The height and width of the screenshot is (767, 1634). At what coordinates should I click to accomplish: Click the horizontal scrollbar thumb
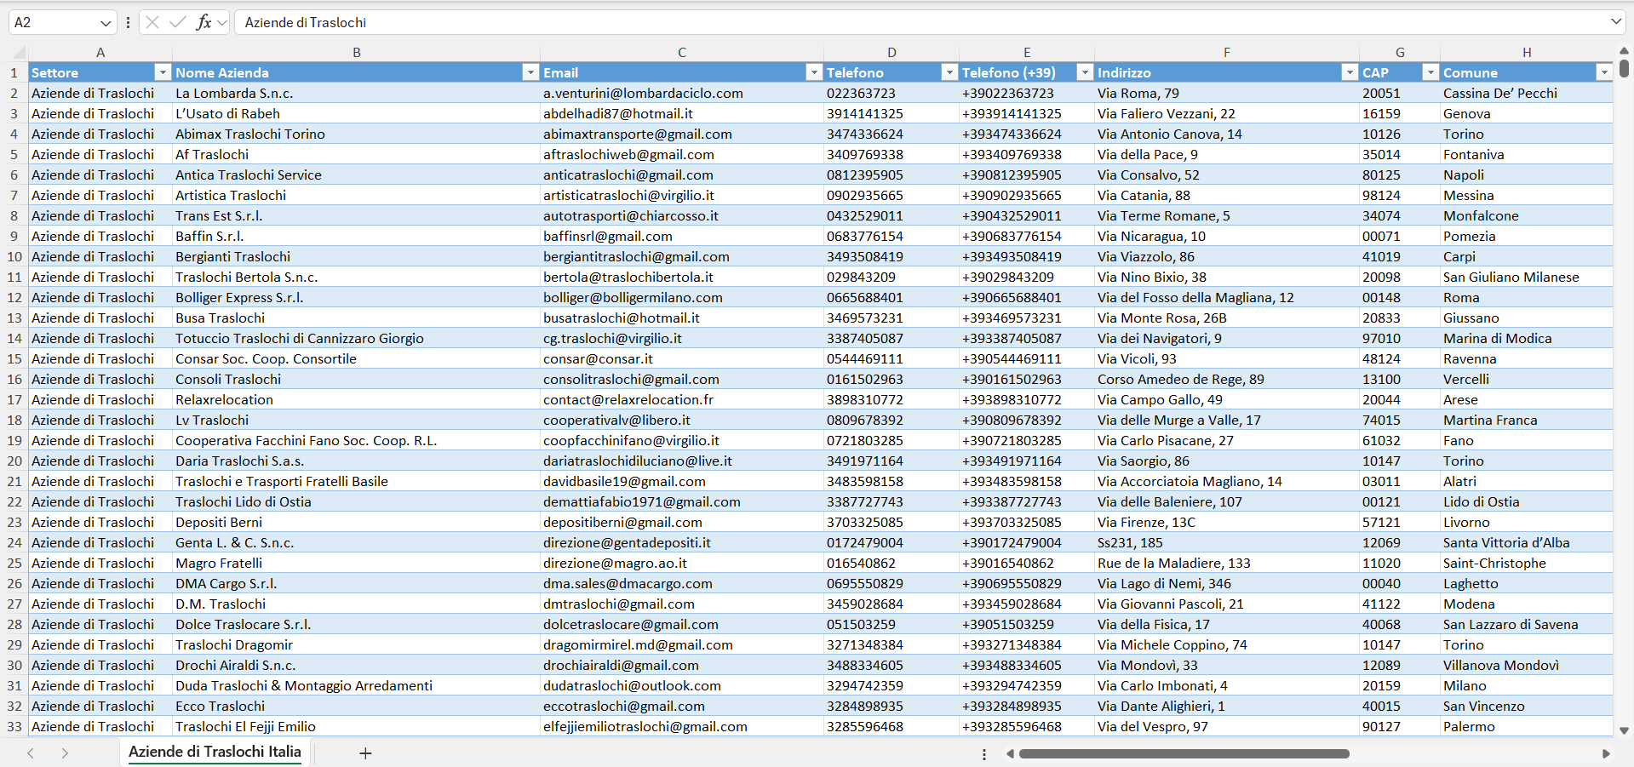(x=1184, y=754)
